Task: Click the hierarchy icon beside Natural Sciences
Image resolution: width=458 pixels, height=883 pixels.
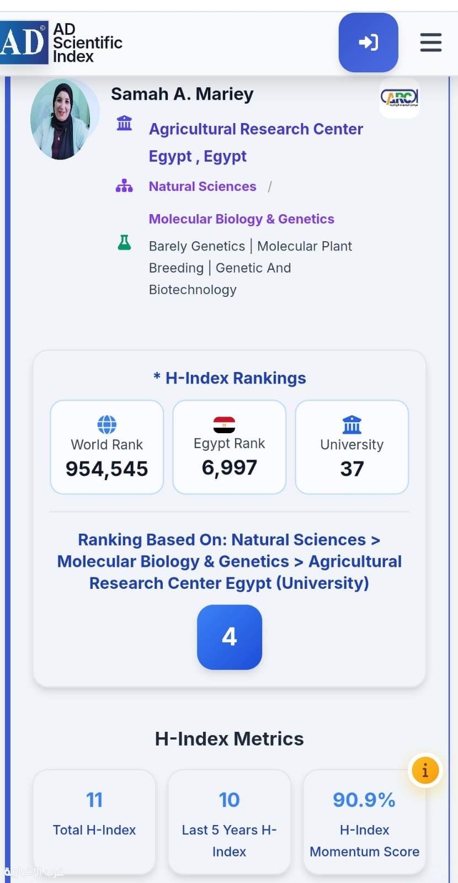Action: tap(124, 186)
